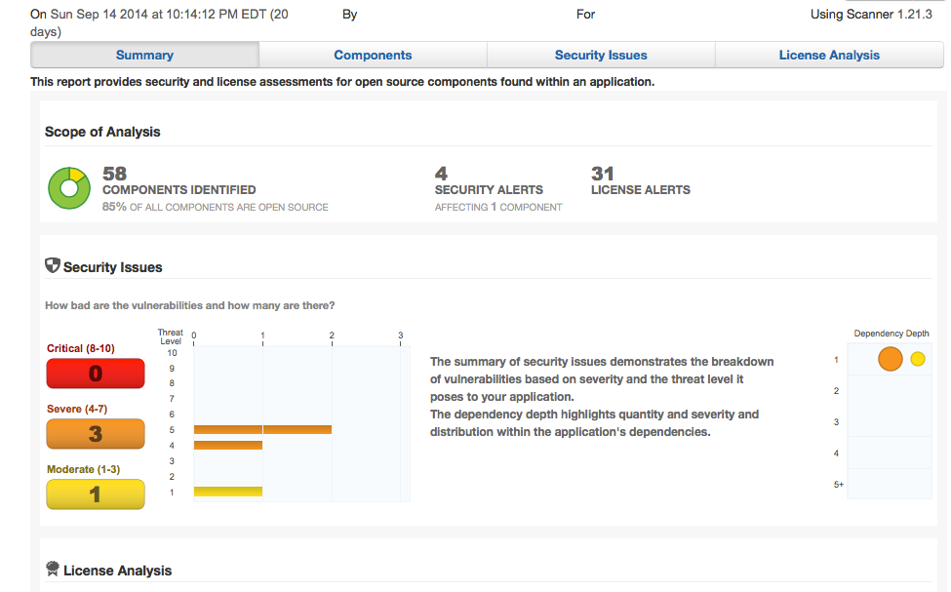Click the green components donut chart

(x=69, y=188)
